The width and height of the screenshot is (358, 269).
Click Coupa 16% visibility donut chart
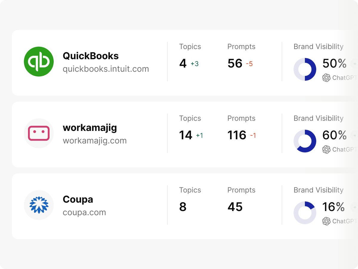pos(305,213)
